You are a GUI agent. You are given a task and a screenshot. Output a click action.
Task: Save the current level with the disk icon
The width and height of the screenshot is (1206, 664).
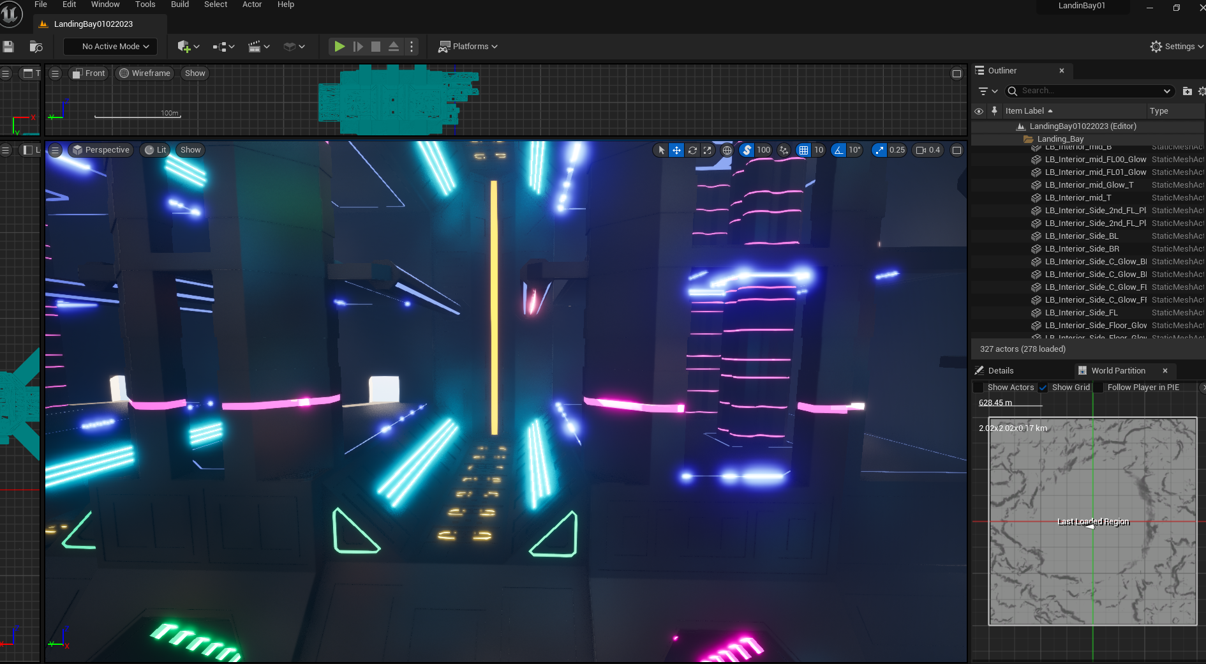[8, 47]
